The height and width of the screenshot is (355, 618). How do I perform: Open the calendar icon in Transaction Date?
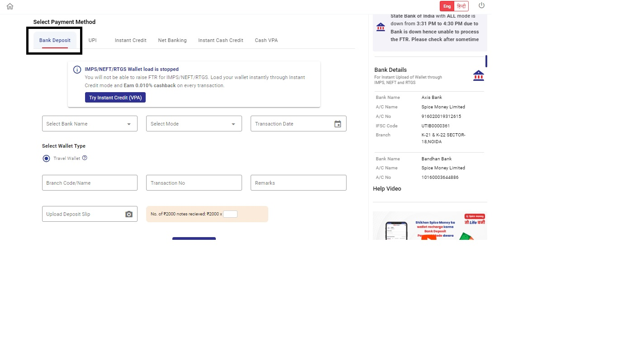pyautogui.click(x=338, y=124)
